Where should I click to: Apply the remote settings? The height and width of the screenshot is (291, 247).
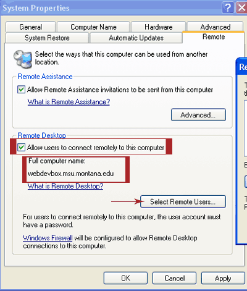(223, 278)
